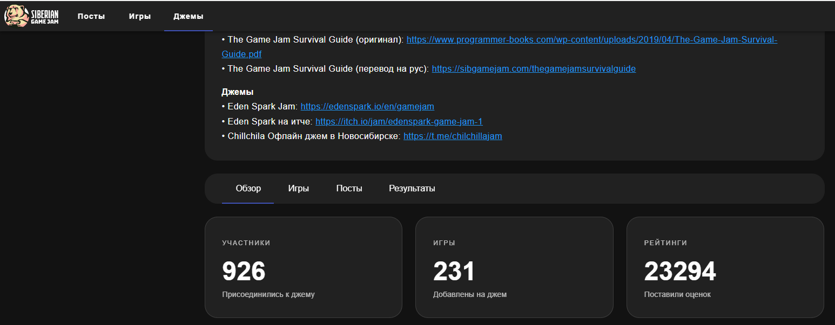Click the 'Присоединились к джему' caption
The width and height of the screenshot is (835, 325).
[268, 295]
